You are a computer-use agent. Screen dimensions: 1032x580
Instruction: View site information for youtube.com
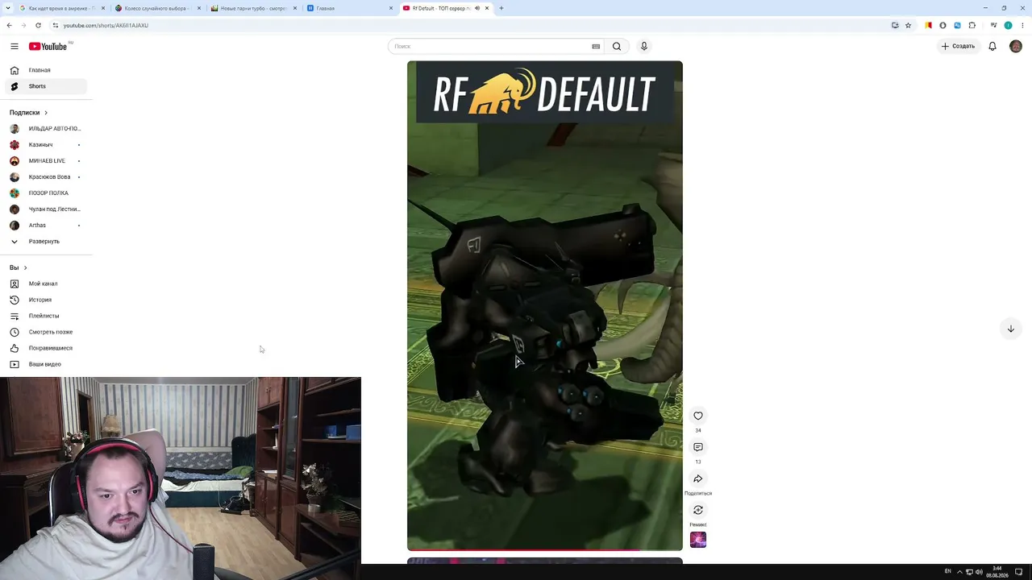[56, 25]
